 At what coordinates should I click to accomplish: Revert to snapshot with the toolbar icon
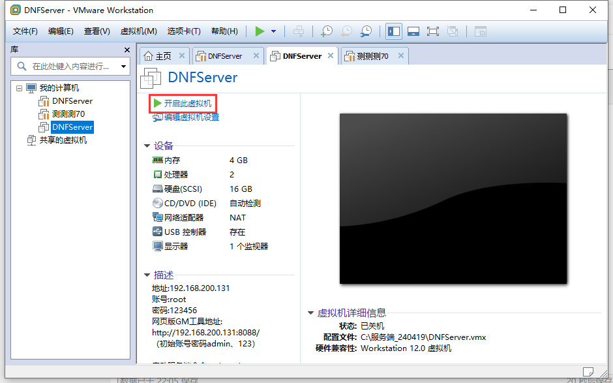(x=346, y=31)
